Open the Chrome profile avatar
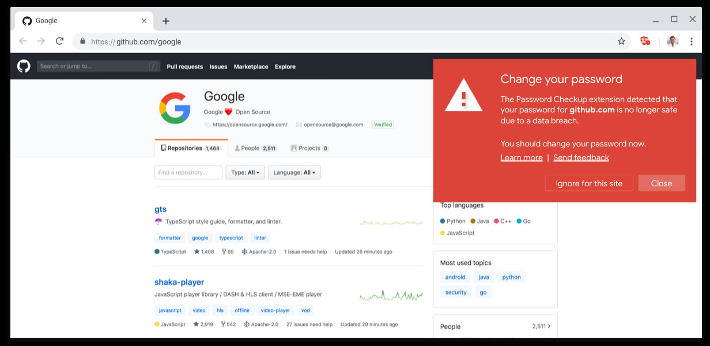This screenshot has width=710, height=346. 673,42
